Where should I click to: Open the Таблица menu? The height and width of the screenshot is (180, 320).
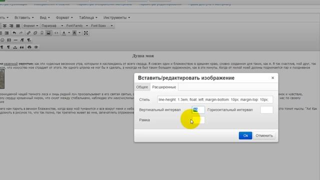88,18
